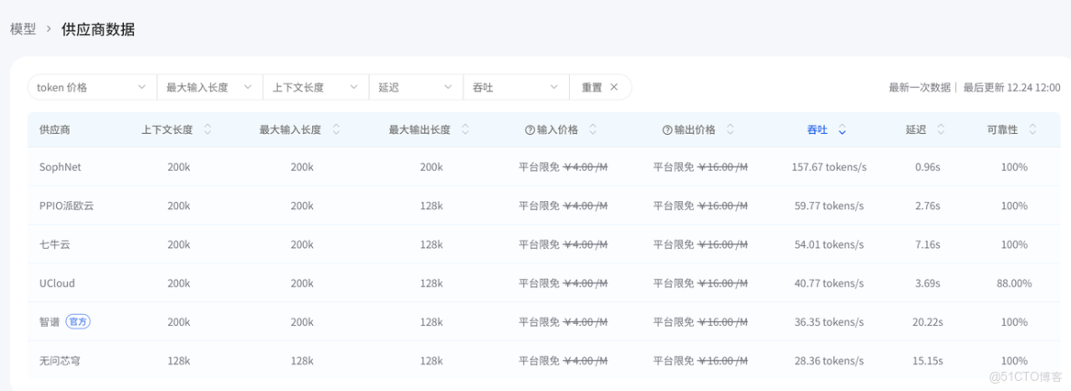Select PPIO派欧云 supplier name
Viewport: 1071px width, 391px height.
coord(66,205)
